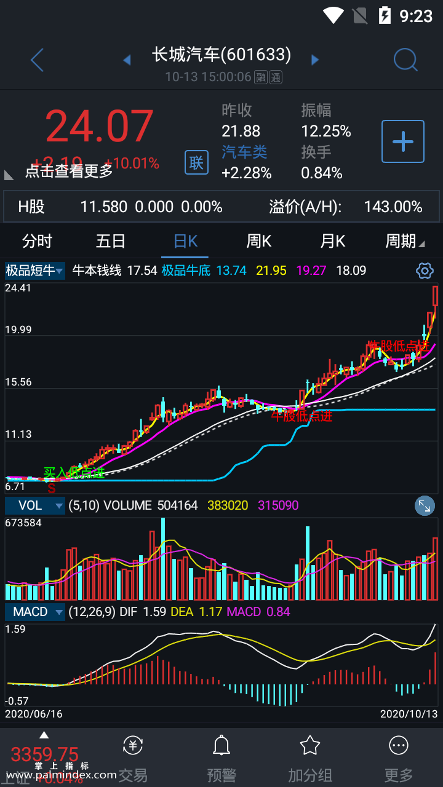443x787 pixels.
Task: Open the VOL indicator dropdown
Action: pos(35,505)
